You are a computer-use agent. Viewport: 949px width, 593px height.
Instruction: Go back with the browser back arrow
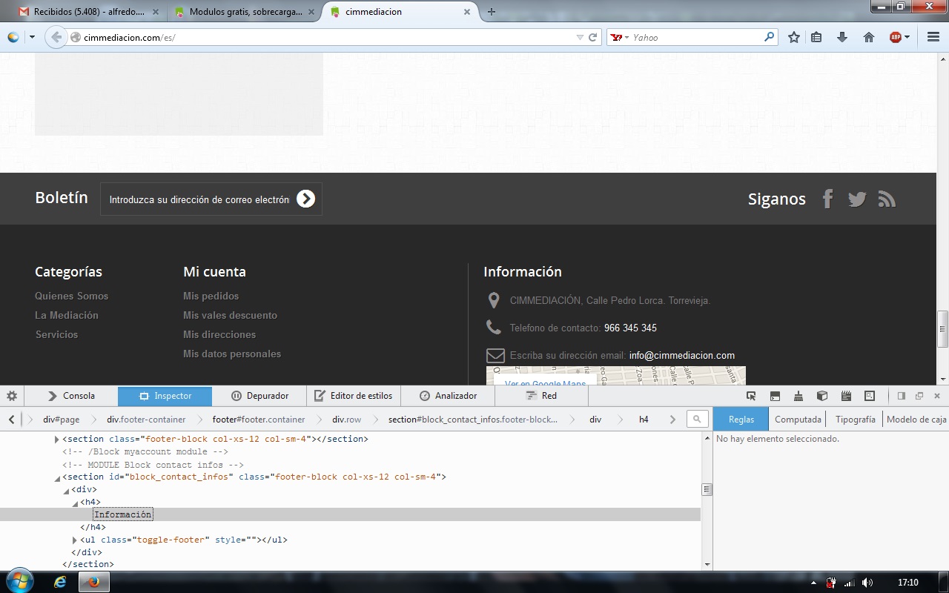(56, 37)
